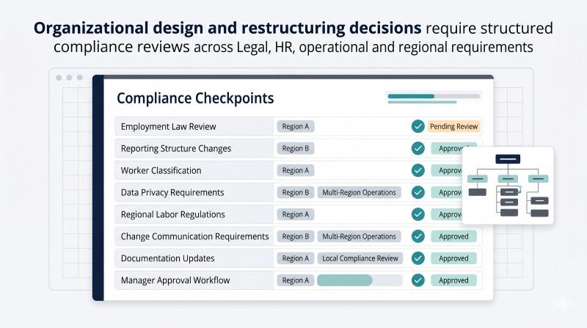Click Region B tag in Data Privacy Requirements row

click(296, 192)
